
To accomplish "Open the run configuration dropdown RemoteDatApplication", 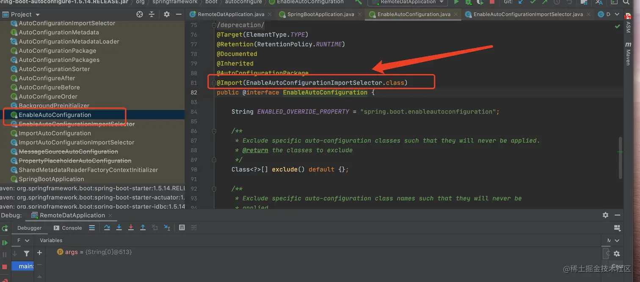I will 408,2.
